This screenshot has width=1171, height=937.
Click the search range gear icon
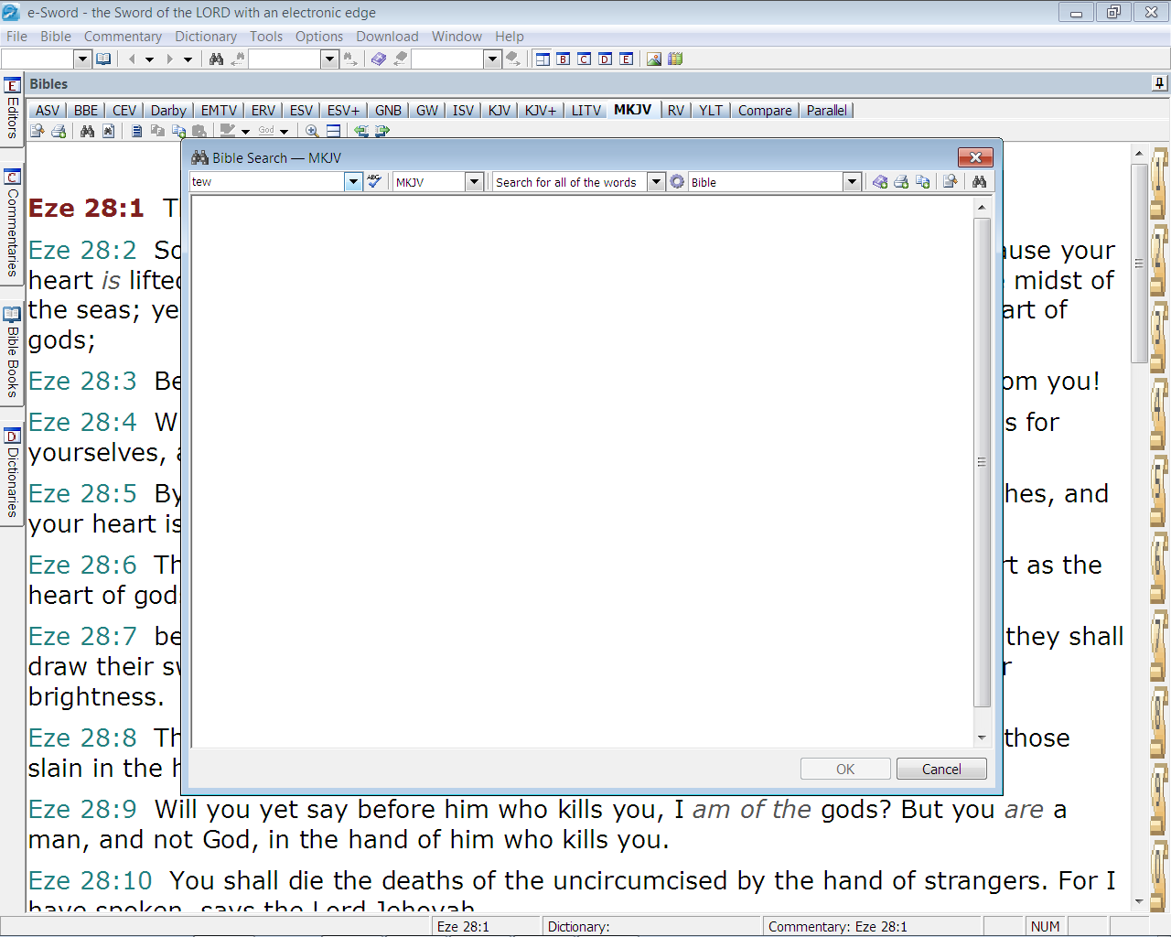677,181
